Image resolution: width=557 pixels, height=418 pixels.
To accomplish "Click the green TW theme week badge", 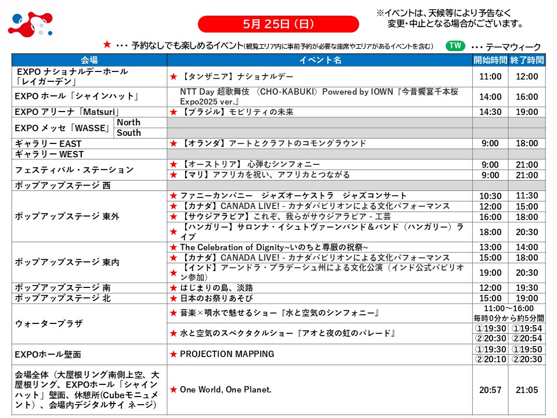I will click(455, 46).
